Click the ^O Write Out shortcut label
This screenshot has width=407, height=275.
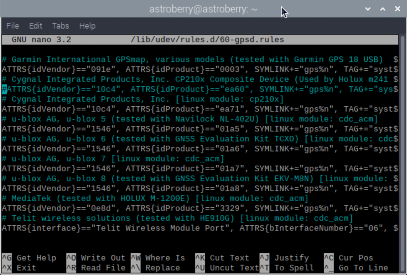96,258
